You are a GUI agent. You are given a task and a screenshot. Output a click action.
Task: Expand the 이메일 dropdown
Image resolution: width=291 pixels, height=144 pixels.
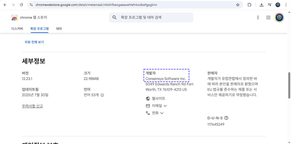156,106
